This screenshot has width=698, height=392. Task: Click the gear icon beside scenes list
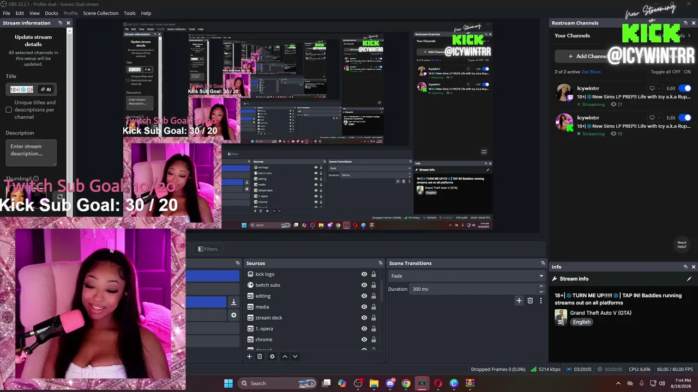click(x=233, y=315)
